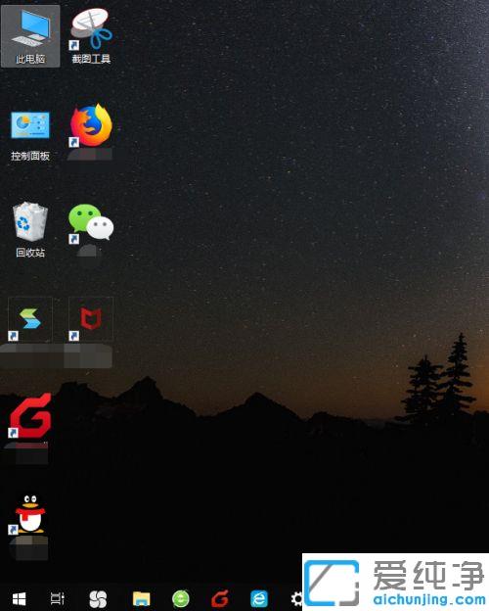Select the 截图工具 label text

(x=91, y=59)
